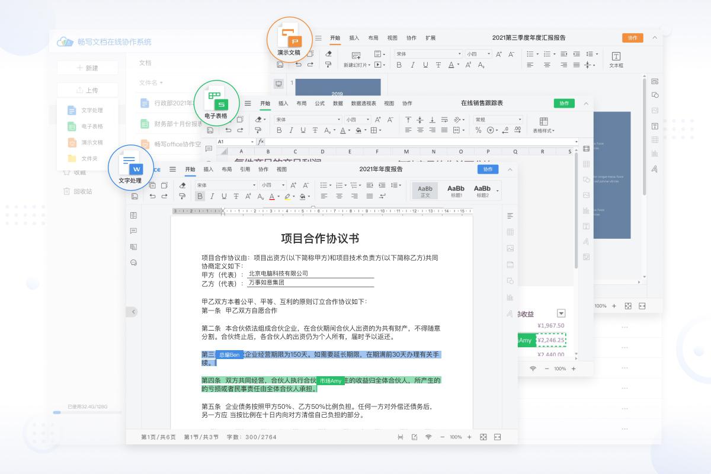711x474 pixels.
Task: Click the table insert icon in document right sidebar
Action: (x=510, y=232)
